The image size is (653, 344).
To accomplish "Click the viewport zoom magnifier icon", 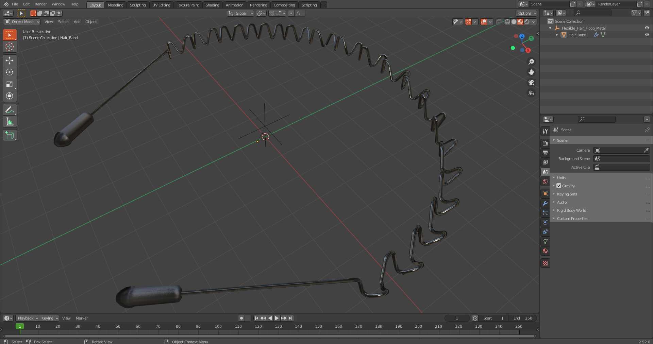I will click(x=531, y=62).
